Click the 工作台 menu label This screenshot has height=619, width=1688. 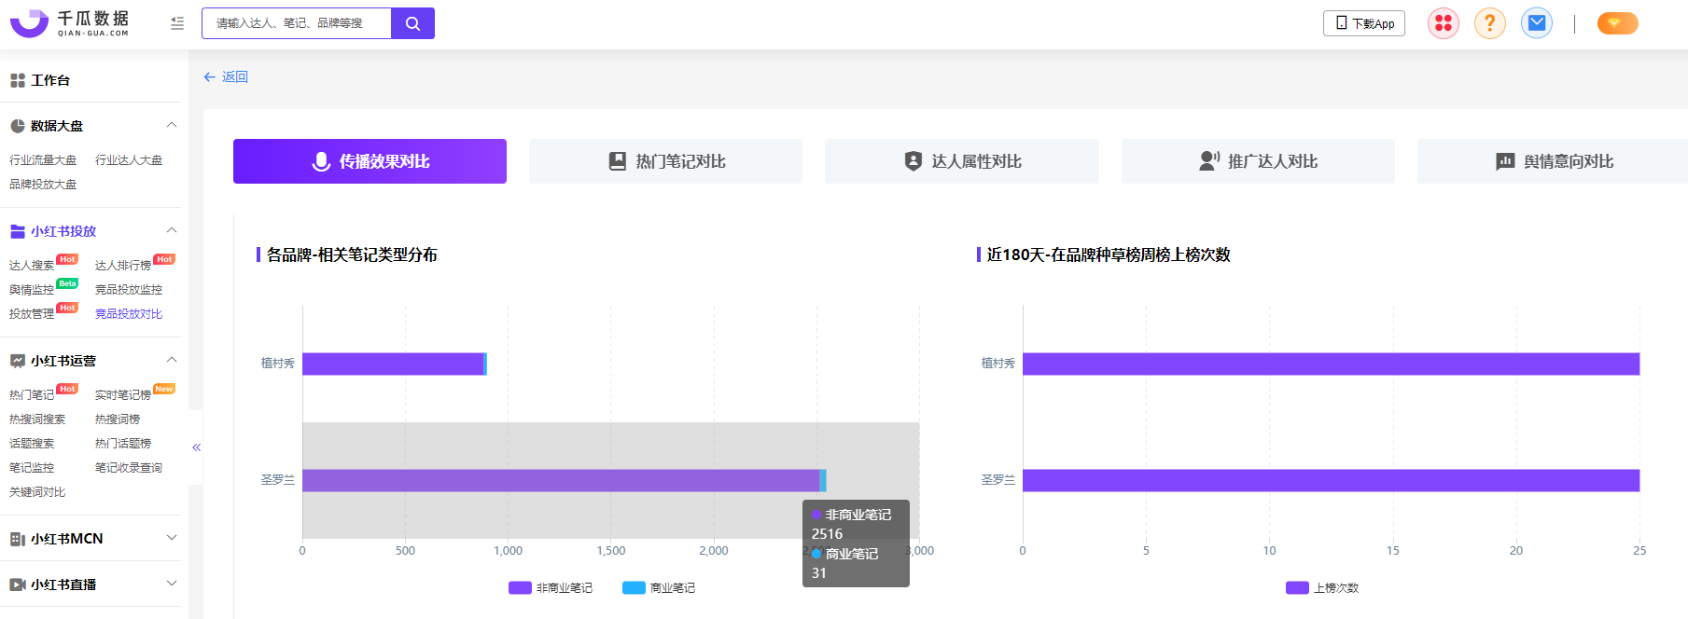50,80
